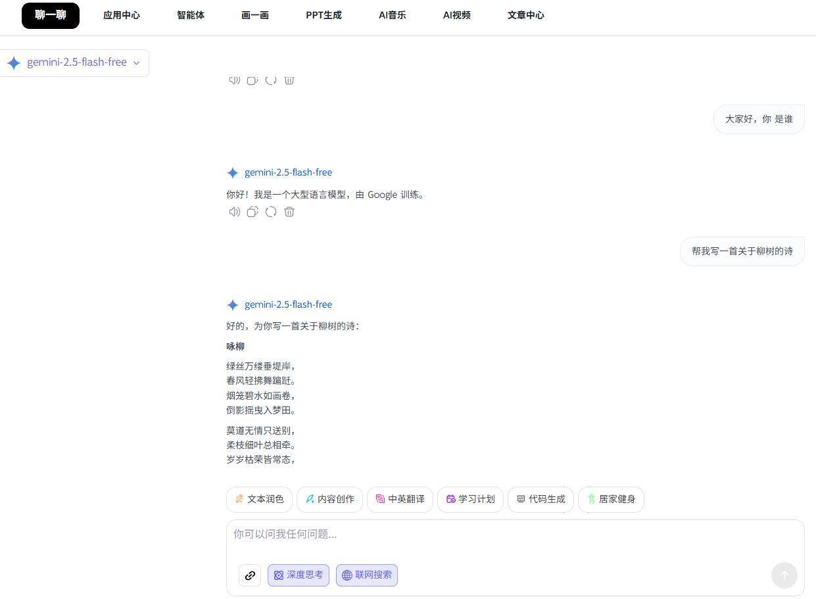Delete the Google-trained model reply
Image resolution: width=816 pixels, height=599 pixels.
coord(289,212)
